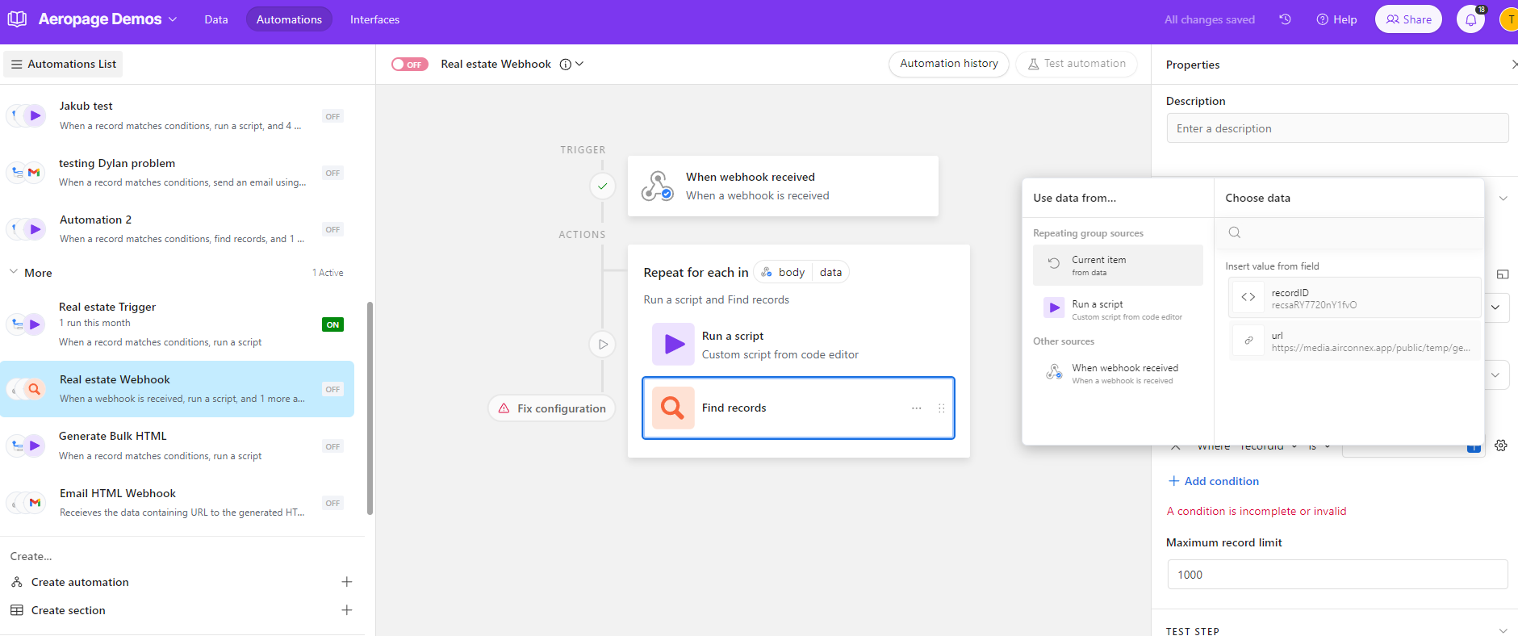Insert the recordID field value
1518x636 pixels.
click(x=1354, y=298)
